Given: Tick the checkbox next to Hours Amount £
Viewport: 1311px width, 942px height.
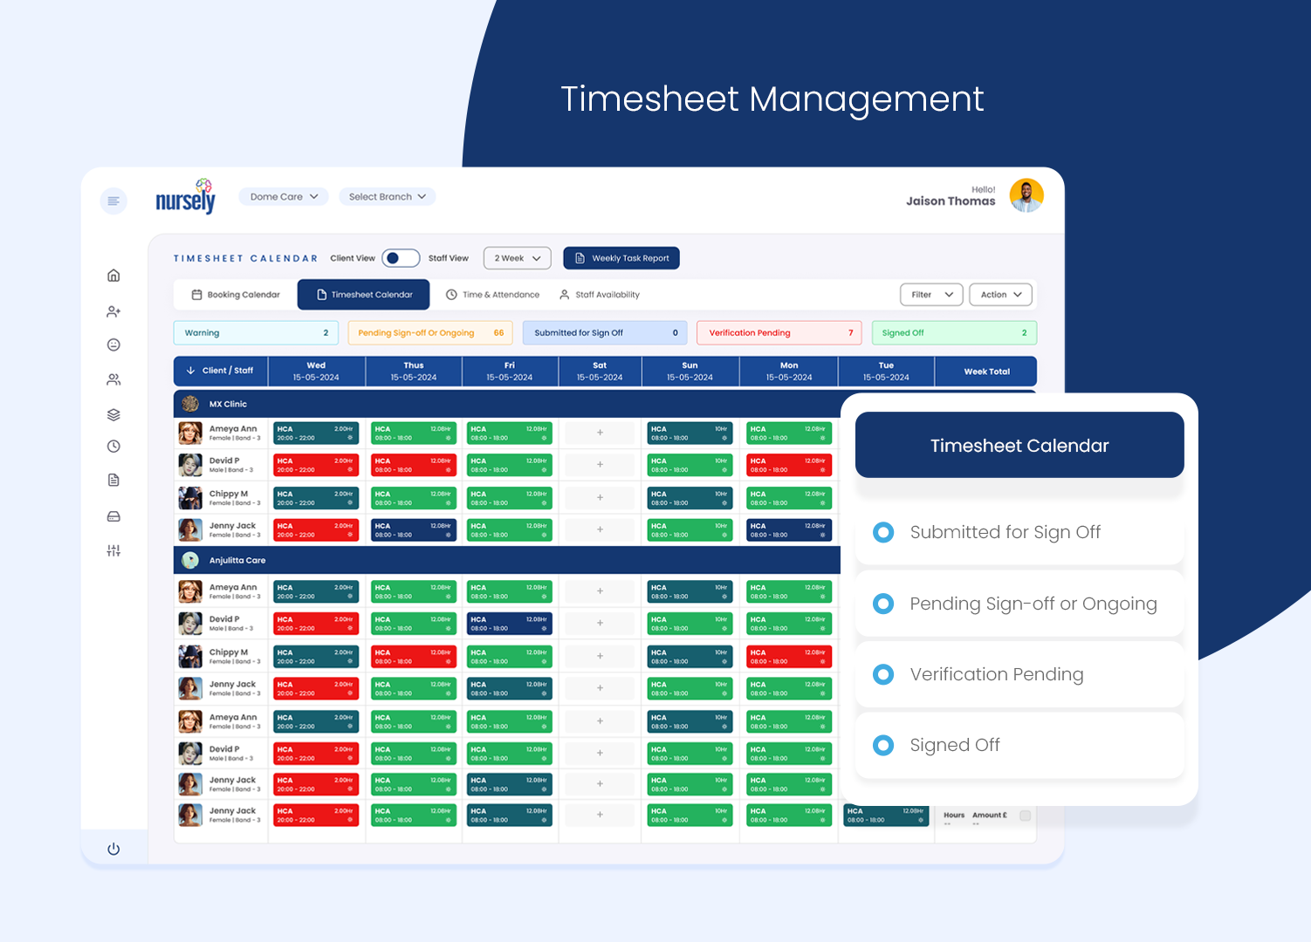Looking at the screenshot, I should coord(1025,816).
